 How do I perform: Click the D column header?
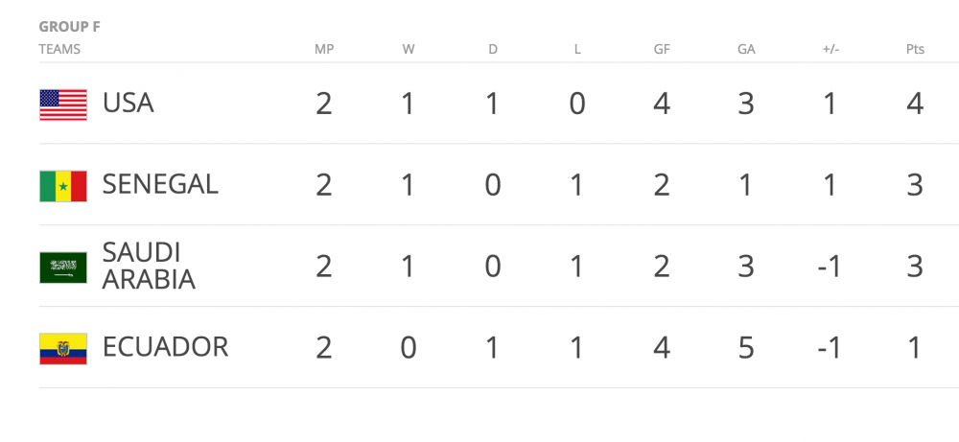tap(493, 49)
